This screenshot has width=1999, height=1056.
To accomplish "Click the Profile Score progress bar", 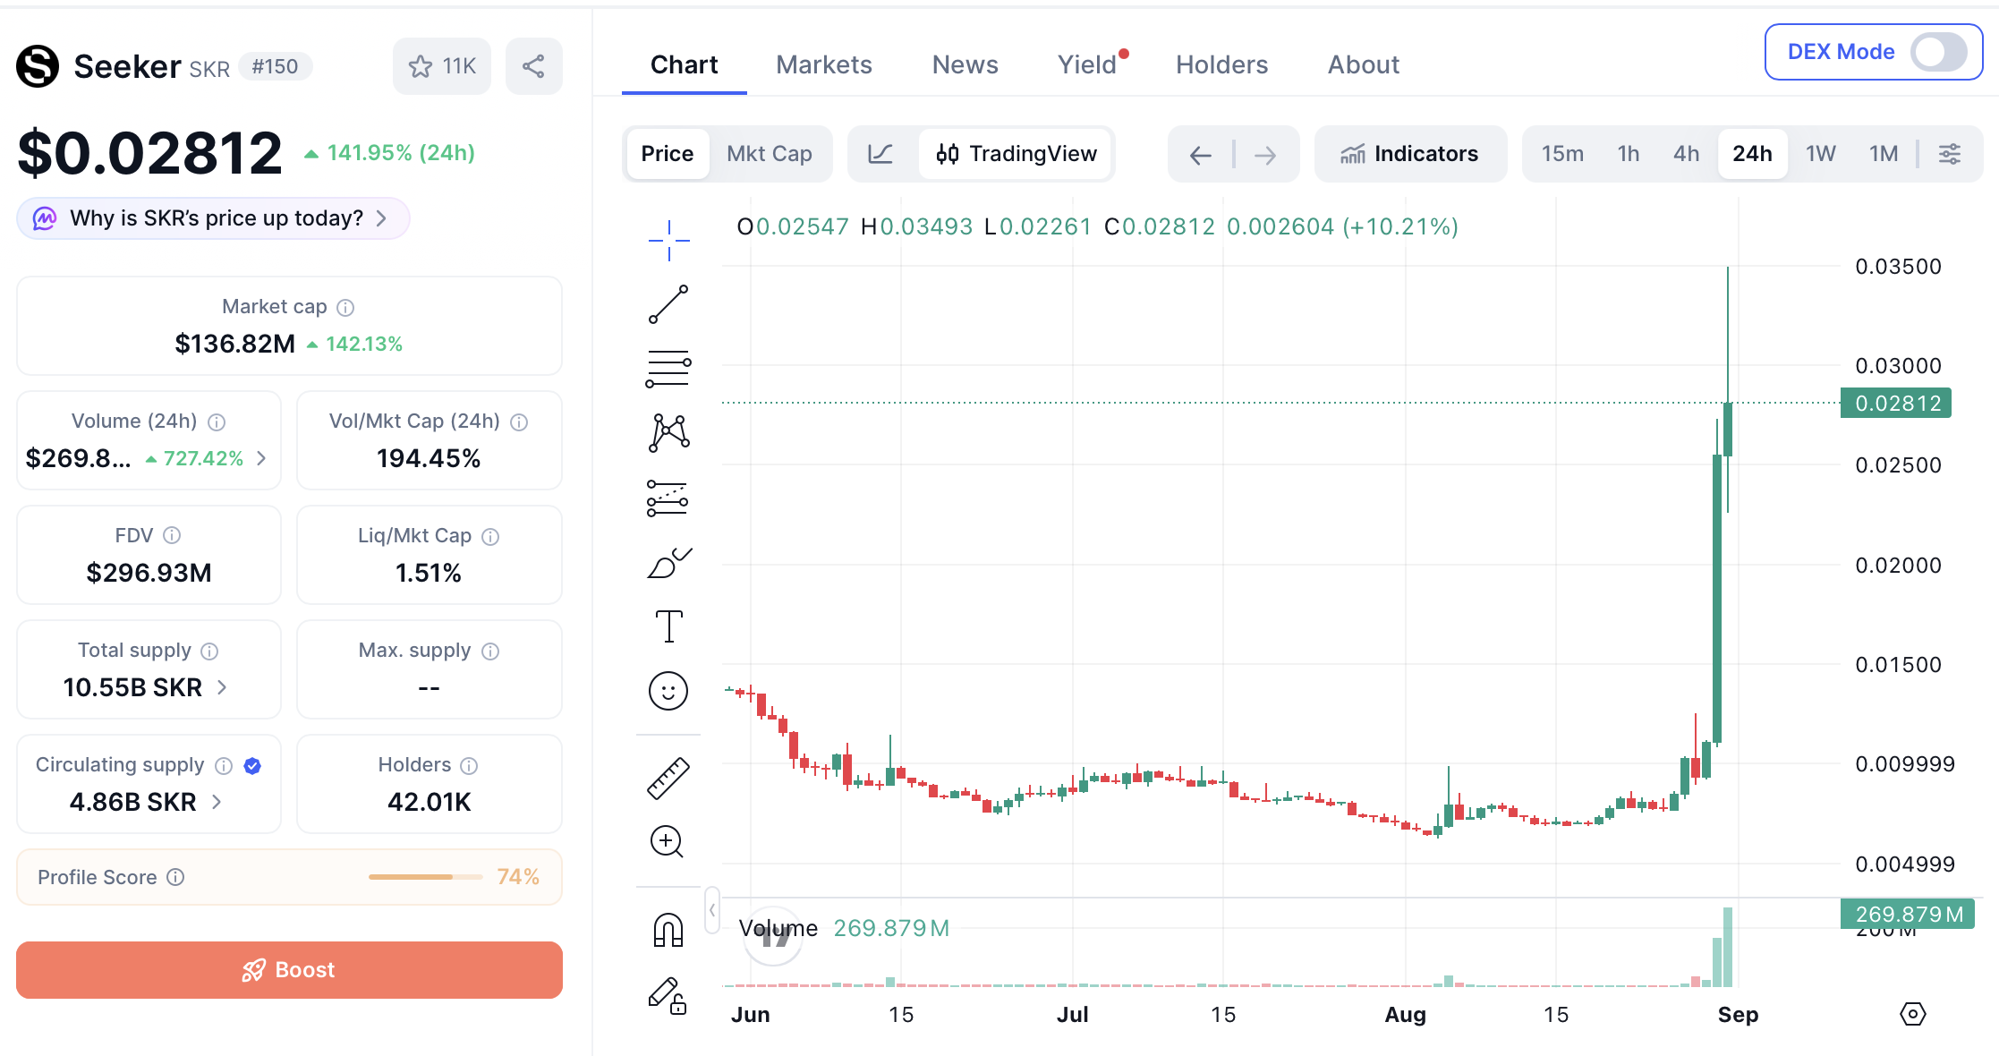I will tap(426, 877).
